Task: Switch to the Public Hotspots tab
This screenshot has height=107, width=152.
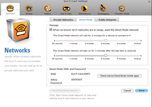Action: (107, 19)
